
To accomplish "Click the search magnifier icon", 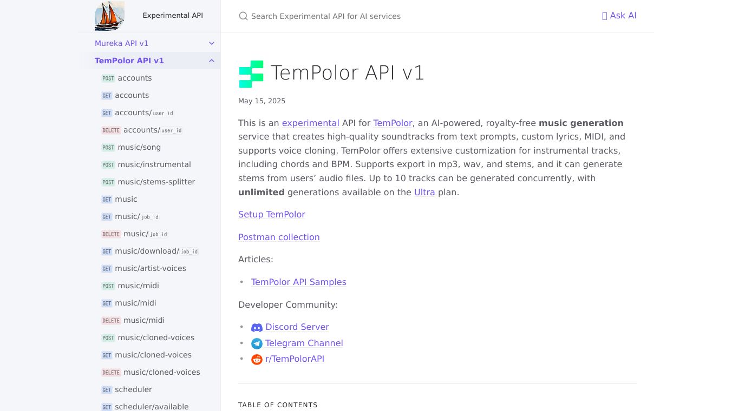I will pyautogui.click(x=243, y=16).
